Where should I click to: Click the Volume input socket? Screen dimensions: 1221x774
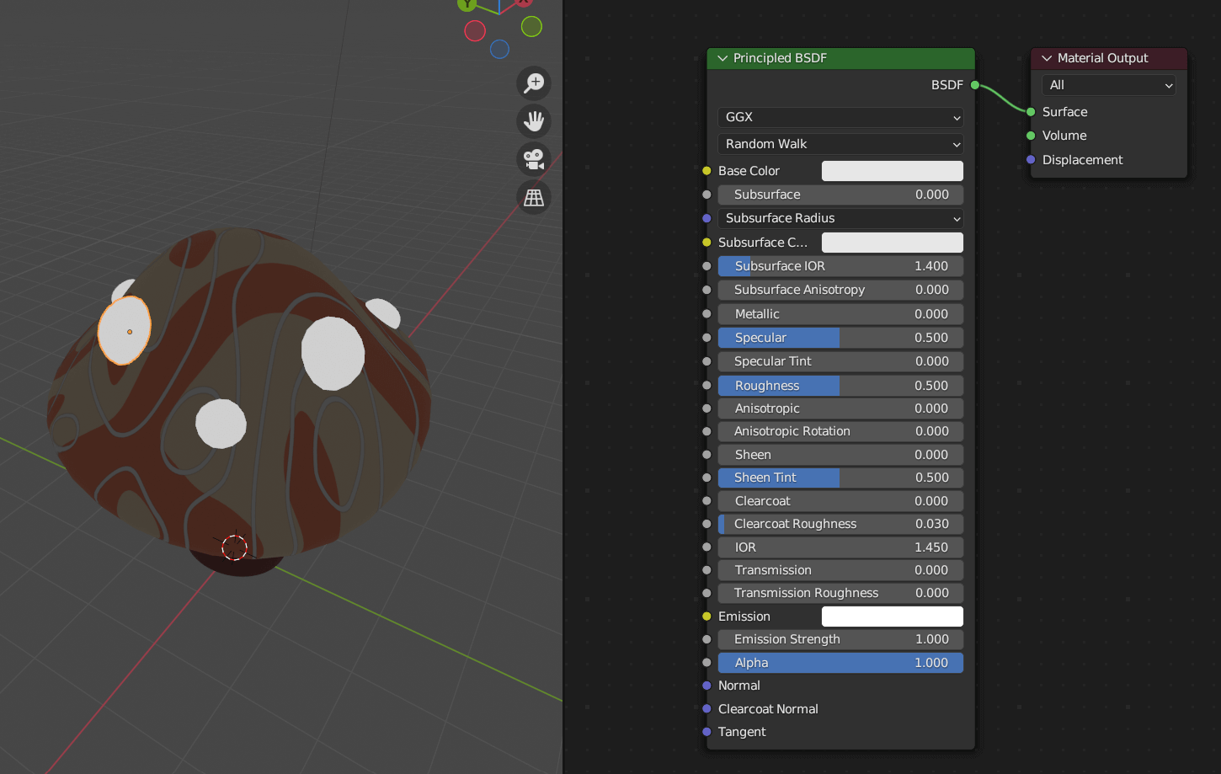point(1031,136)
